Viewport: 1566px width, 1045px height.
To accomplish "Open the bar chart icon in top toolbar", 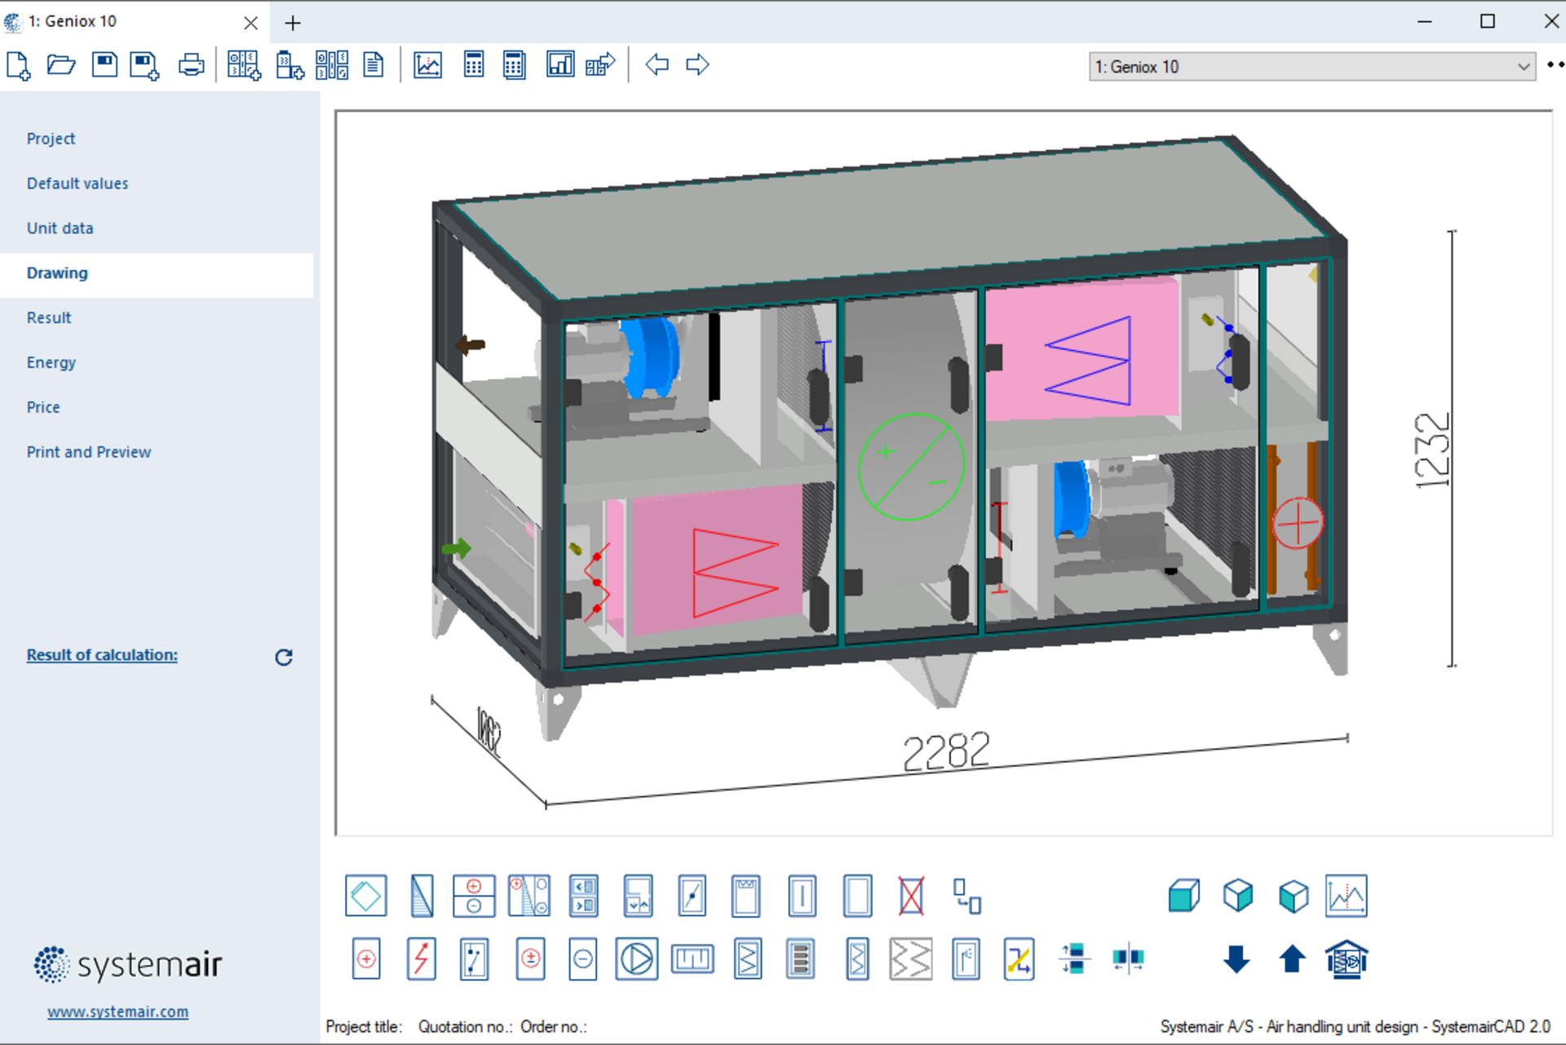I will click(x=560, y=64).
